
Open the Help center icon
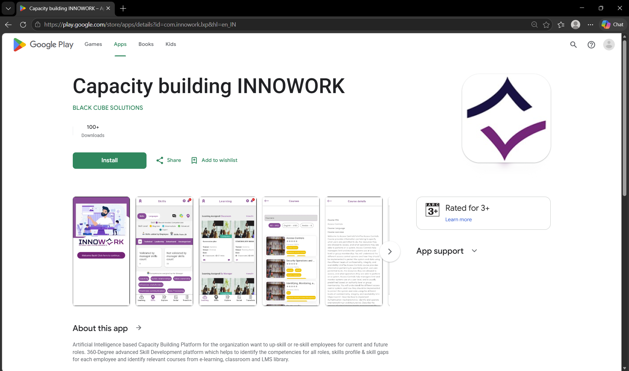tap(591, 45)
